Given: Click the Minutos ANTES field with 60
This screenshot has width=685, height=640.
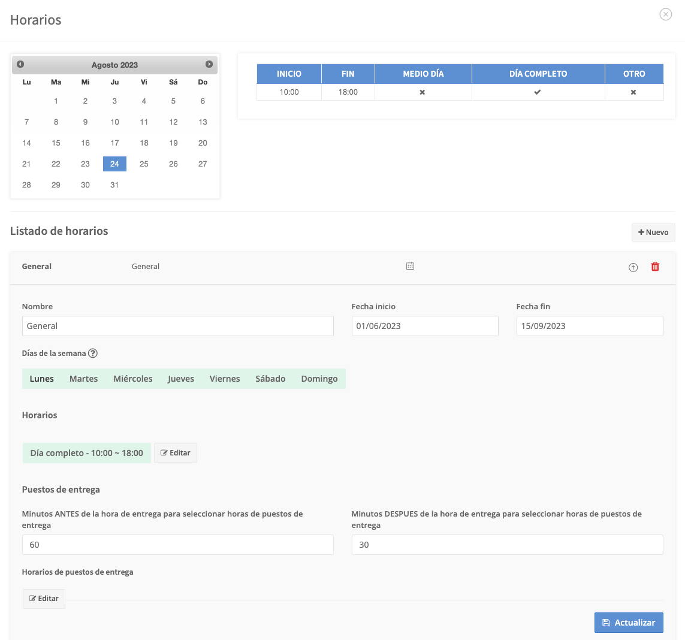Looking at the screenshot, I should pyautogui.click(x=178, y=545).
